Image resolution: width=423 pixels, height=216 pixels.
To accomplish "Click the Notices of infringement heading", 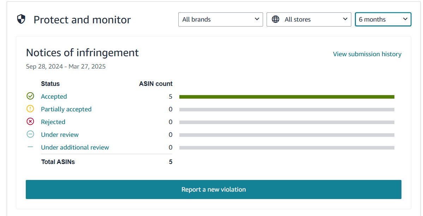I will (82, 52).
